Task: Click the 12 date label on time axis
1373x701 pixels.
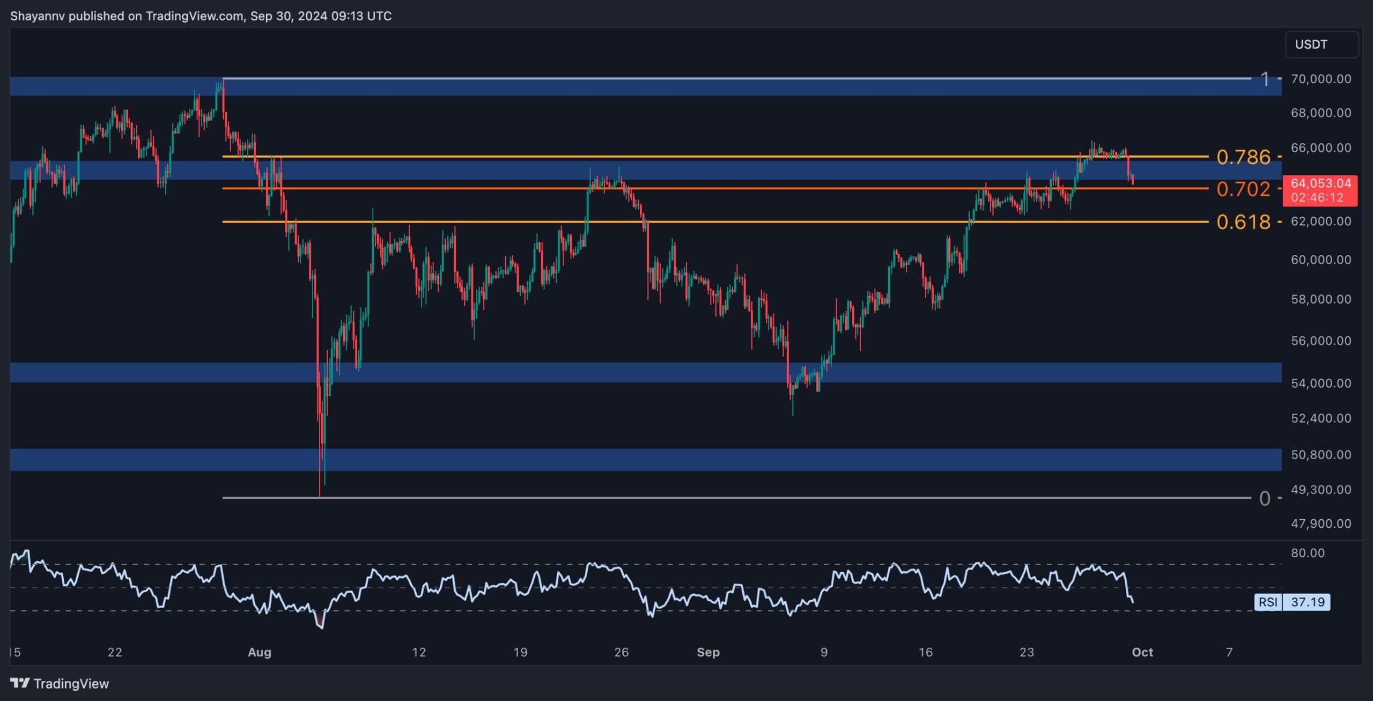Action: pyautogui.click(x=419, y=652)
